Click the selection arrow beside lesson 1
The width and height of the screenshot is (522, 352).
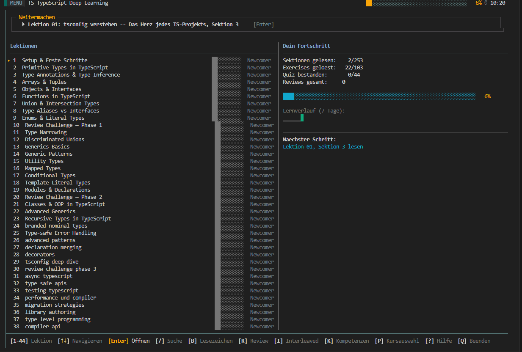click(x=9, y=60)
